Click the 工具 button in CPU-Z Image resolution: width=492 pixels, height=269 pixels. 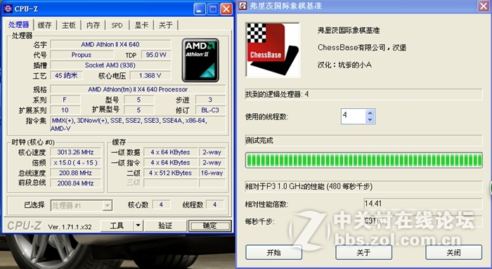click(117, 225)
